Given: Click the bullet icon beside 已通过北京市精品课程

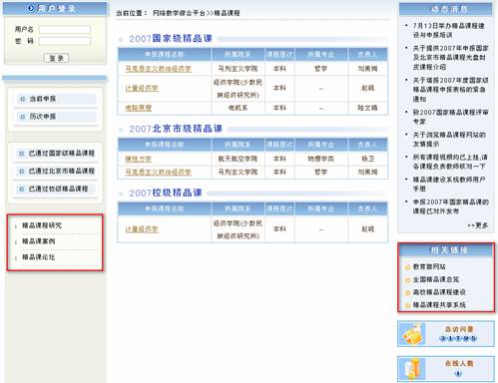Looking at the screenshot, I should click(22, 172).
